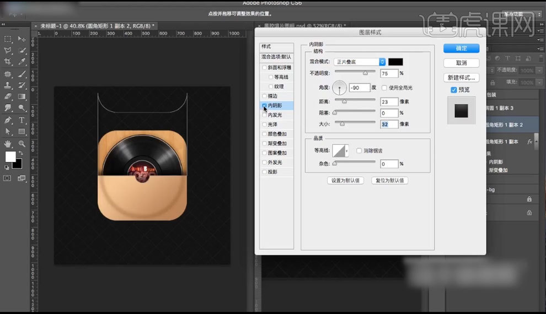546x314 pixels.
Task: Select the Eraser tool
Action: tap(8, 96)
